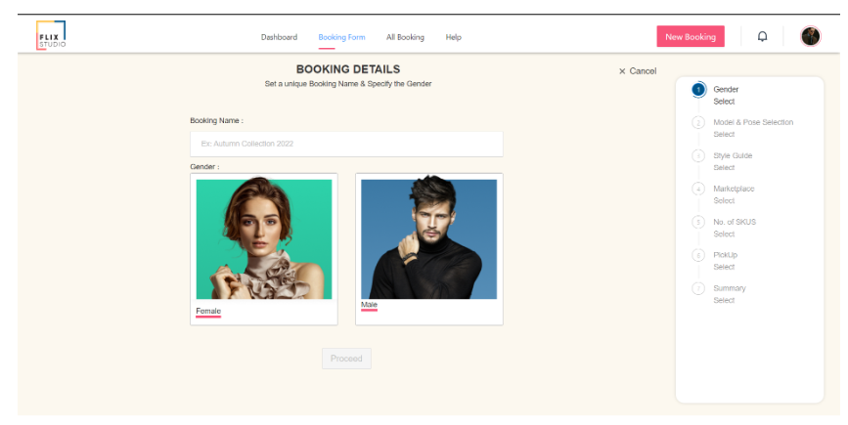The image size is (848, 425).
Task: Open the Booking Form tab
Action: point(341,37)
